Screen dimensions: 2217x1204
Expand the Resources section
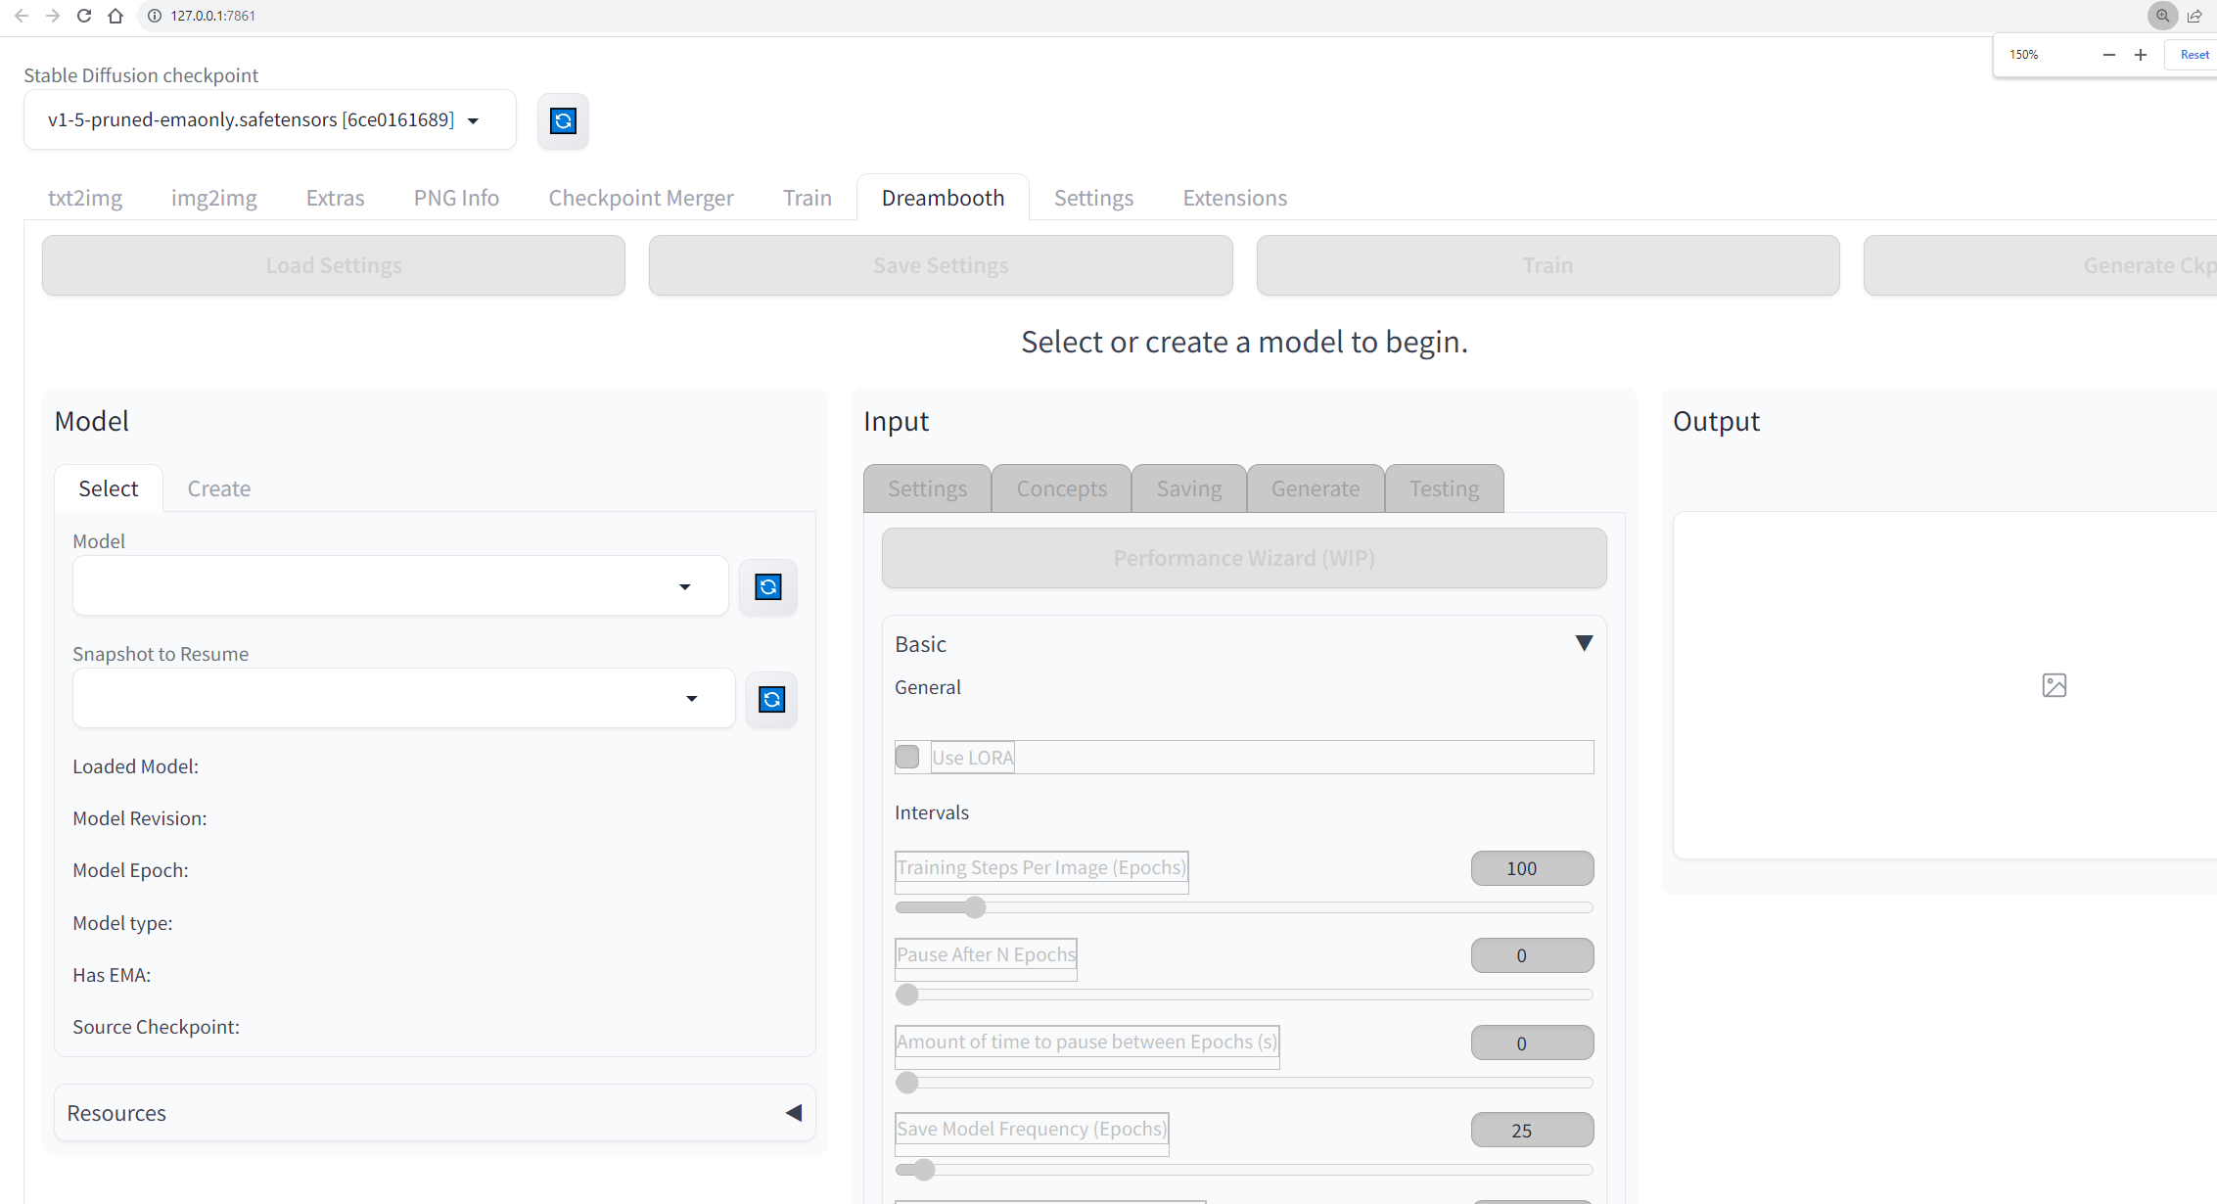(794, 1113)
